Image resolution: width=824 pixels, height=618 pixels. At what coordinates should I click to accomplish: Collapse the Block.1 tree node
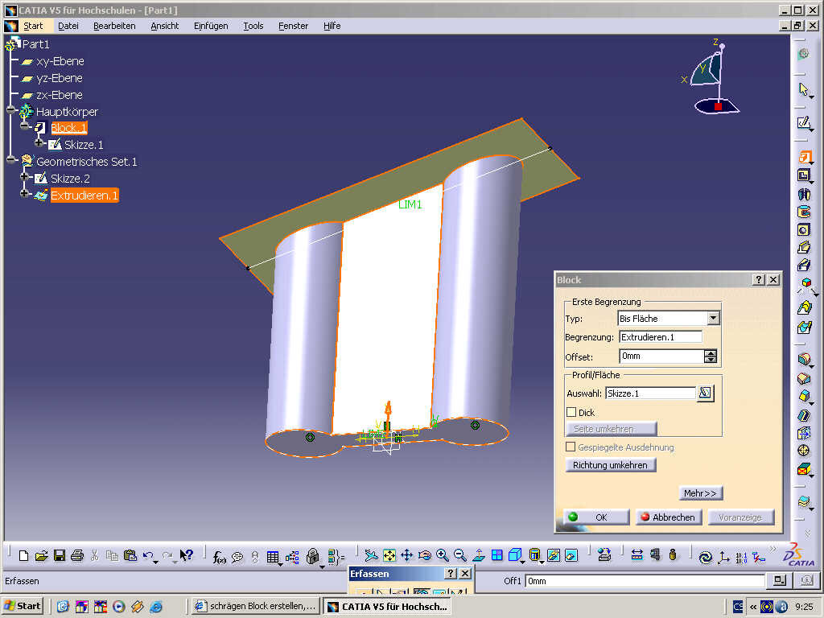point(25,126)
